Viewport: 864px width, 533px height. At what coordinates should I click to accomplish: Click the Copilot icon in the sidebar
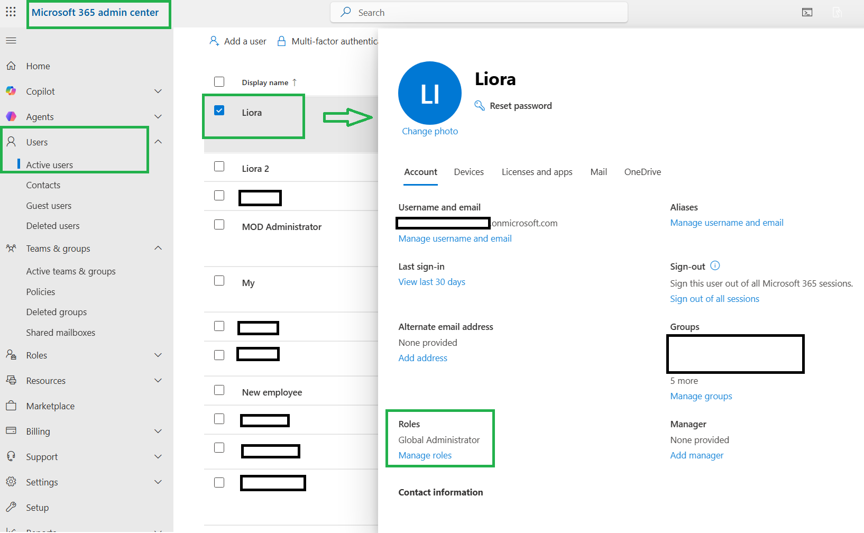tap(11, 91)
